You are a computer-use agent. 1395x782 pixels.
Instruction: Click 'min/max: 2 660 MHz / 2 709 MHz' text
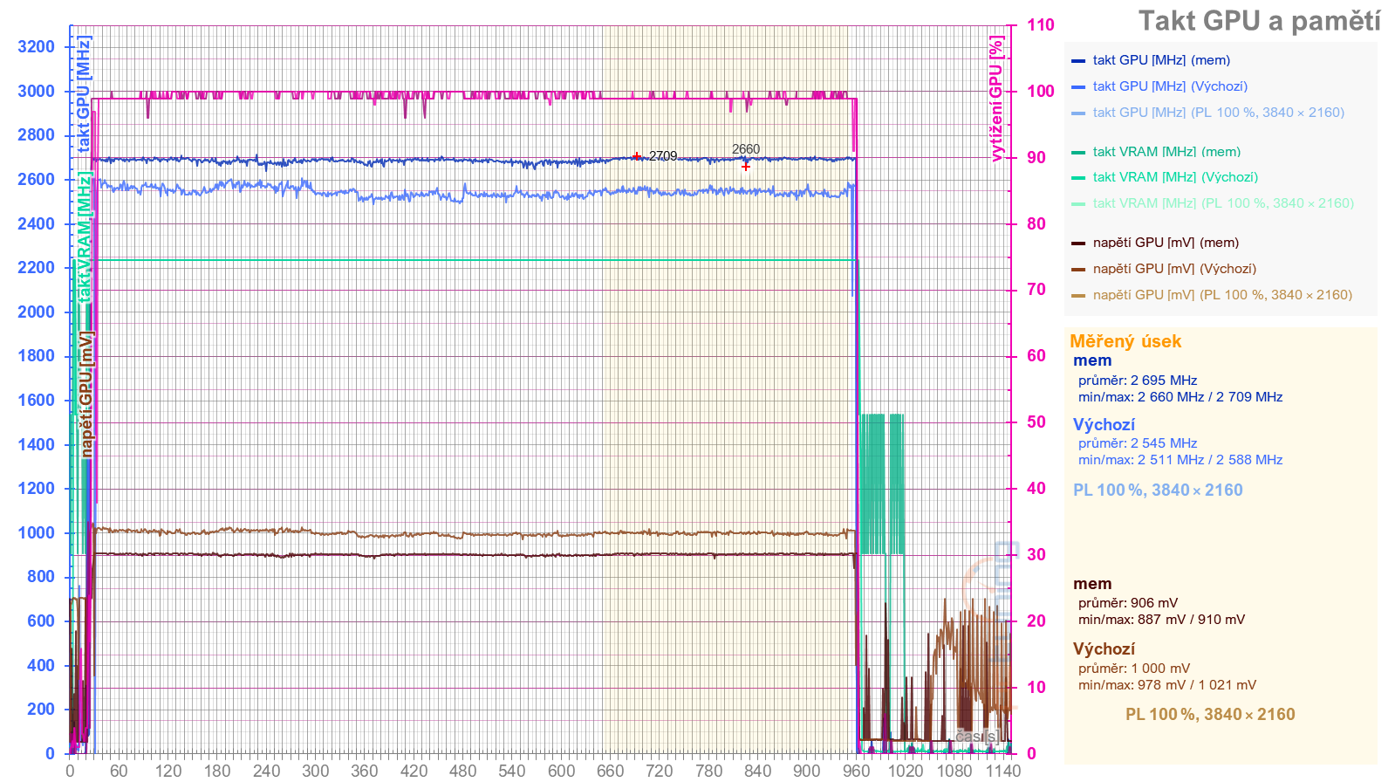1180,397
